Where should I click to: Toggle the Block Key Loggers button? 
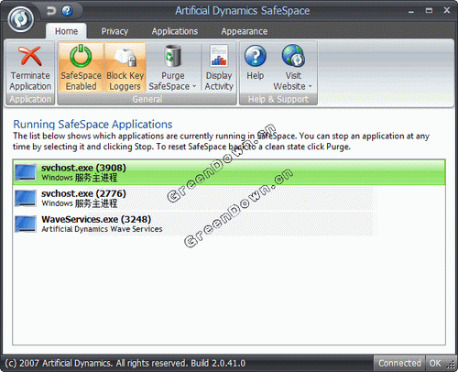pos(125,68)
